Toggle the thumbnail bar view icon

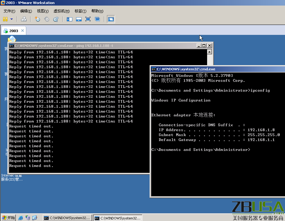(x=79, y=19)
